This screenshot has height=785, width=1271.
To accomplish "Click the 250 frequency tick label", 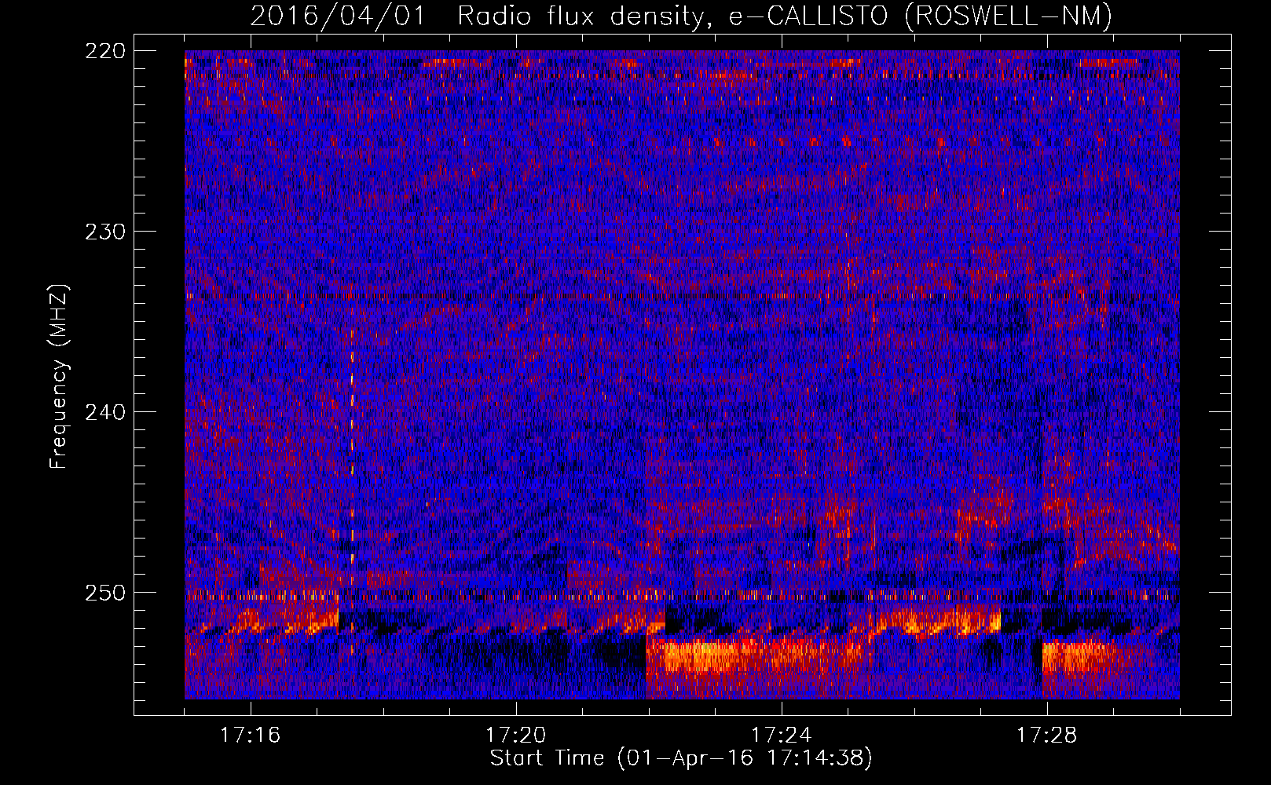I will 104,593.
